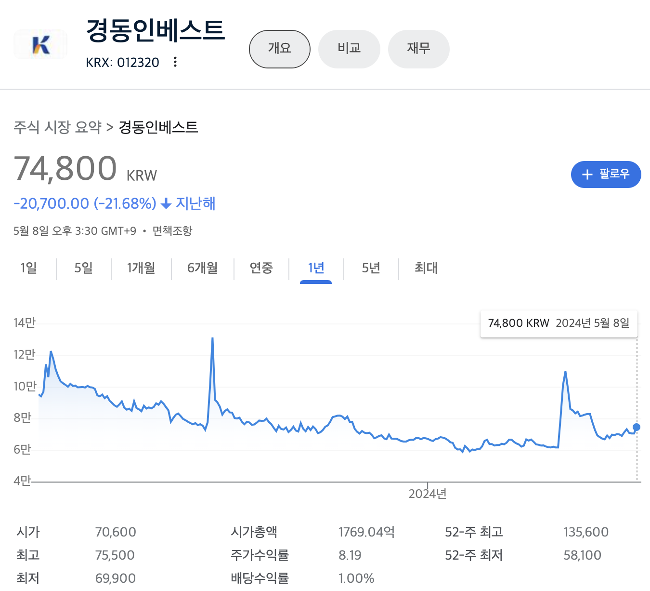Open the 면책조항 disclaimer link
The height and width of the screenshot is (591, 650).
(172, 231)
